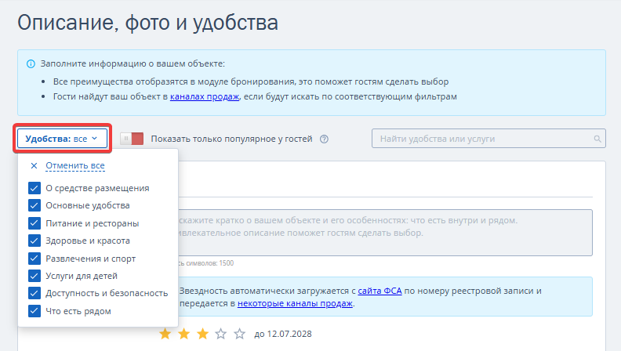Click the fourth empty star icon
Screen dimensions: 621x351
[x=221, y=335]
